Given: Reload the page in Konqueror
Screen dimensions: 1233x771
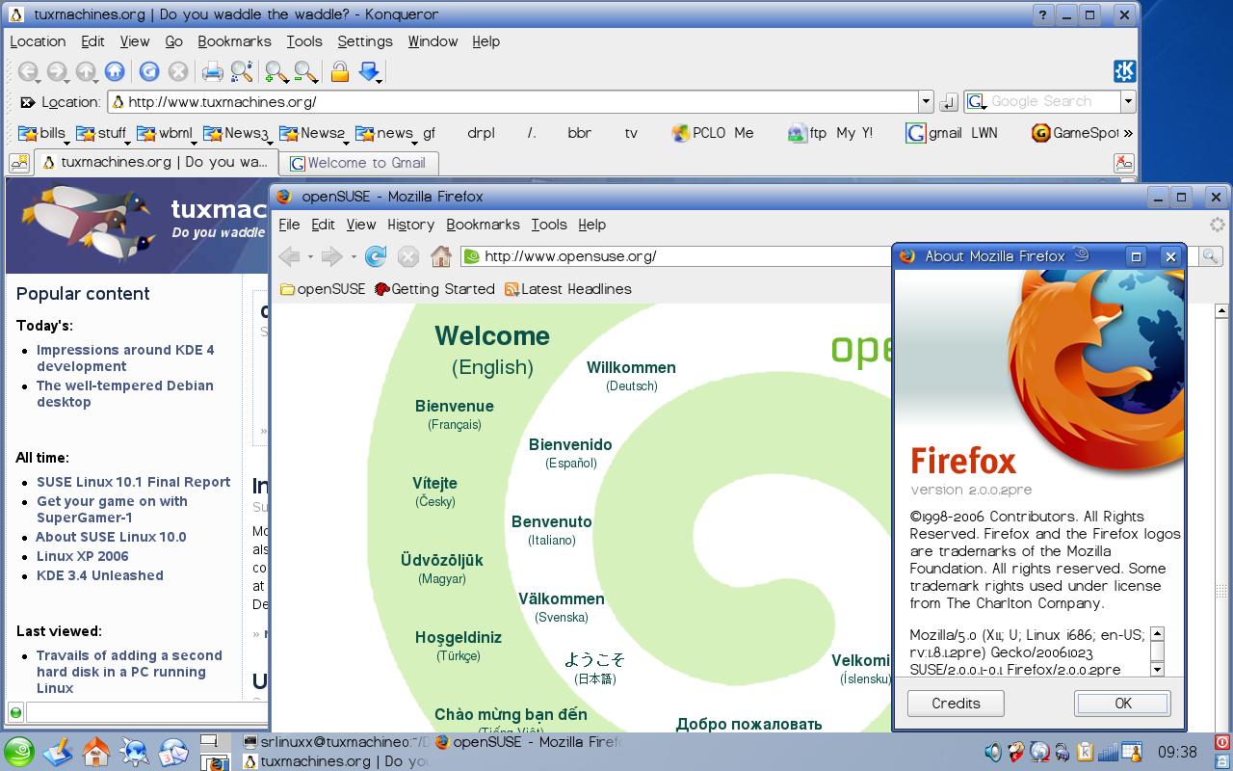Looking at the screenshot, I should coord(148,71).
